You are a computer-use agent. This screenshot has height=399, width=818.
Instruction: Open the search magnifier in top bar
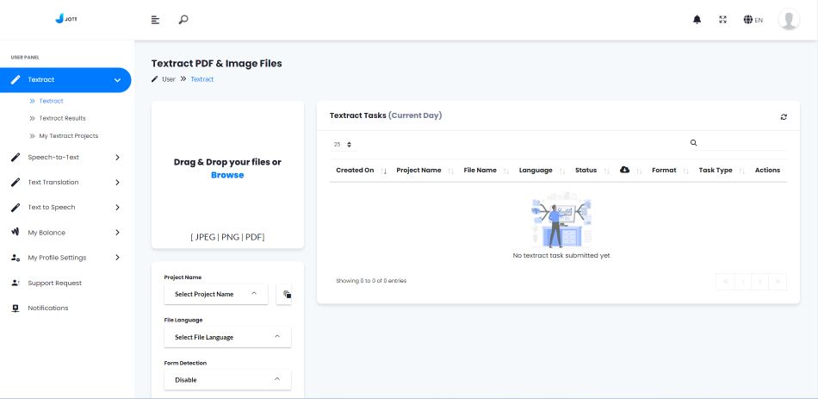point(183,20)
